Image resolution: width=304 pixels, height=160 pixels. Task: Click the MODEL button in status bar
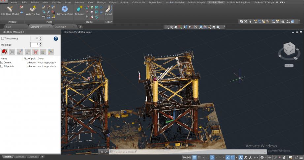187,157
